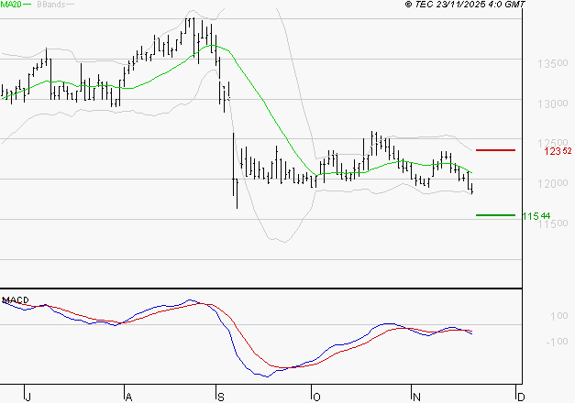Click the MACD panel label
The height and width of the screenshot is (403, 575).
pyautogui.click(x=16, y=300)
